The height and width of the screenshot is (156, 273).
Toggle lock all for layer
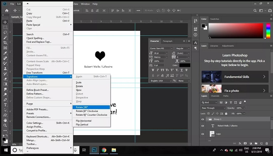[226, 114]
